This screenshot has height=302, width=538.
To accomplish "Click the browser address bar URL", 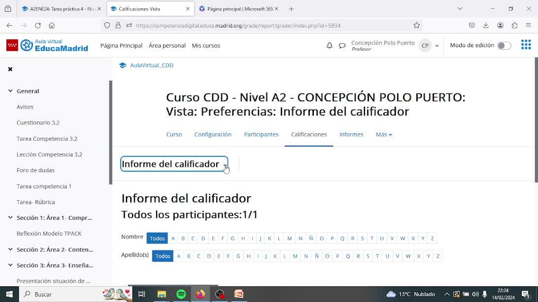I will pyautogui.click(x=238, y=26).
